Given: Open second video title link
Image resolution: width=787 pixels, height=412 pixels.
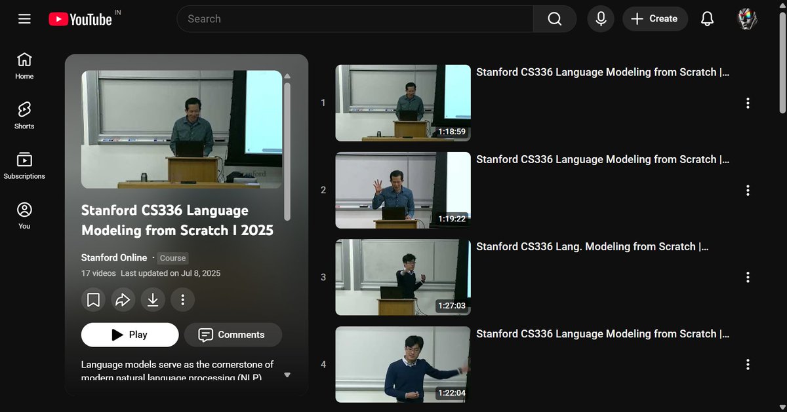Looking at the screenshot, I should click(x=603, y=159).
